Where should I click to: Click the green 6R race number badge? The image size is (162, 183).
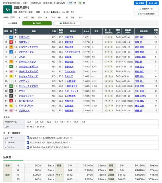tap(8, 9)
